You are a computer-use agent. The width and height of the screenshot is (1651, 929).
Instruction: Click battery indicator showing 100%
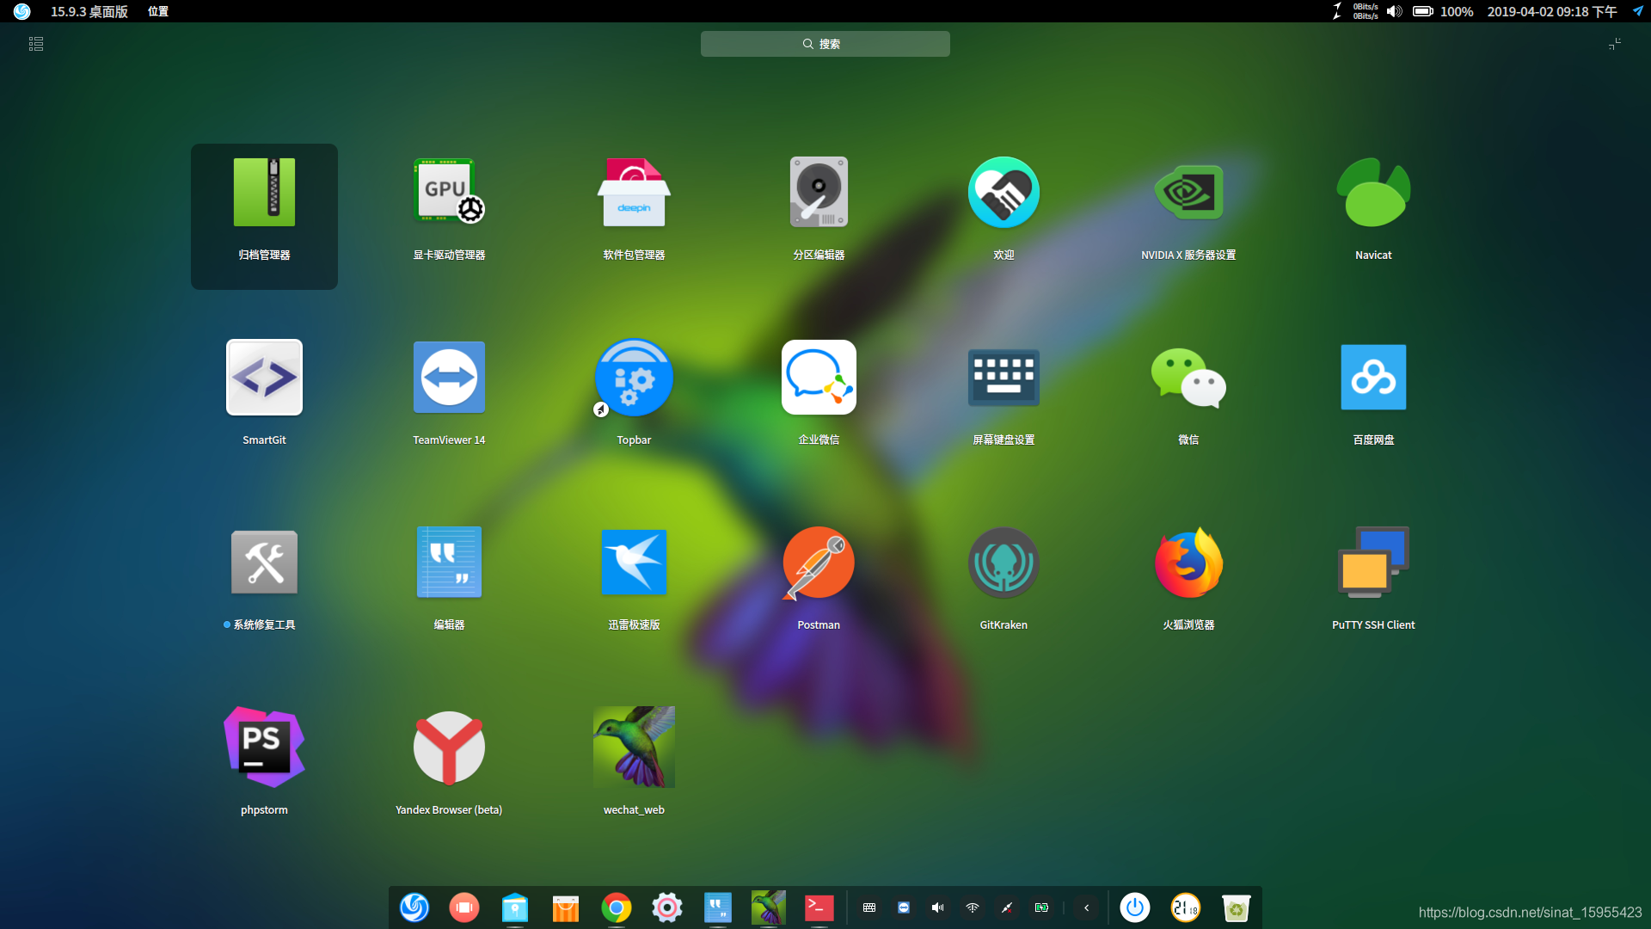tap(1442, 11)
